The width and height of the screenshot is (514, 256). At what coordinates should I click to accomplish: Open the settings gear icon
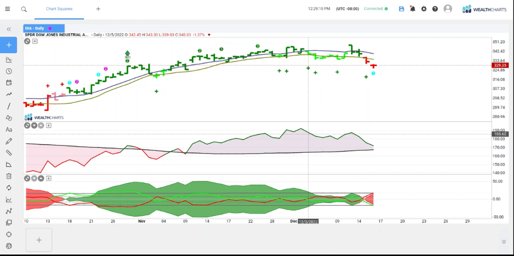424,9
